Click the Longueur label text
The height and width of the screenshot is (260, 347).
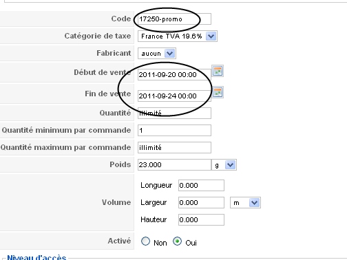[x=156, y=185]
